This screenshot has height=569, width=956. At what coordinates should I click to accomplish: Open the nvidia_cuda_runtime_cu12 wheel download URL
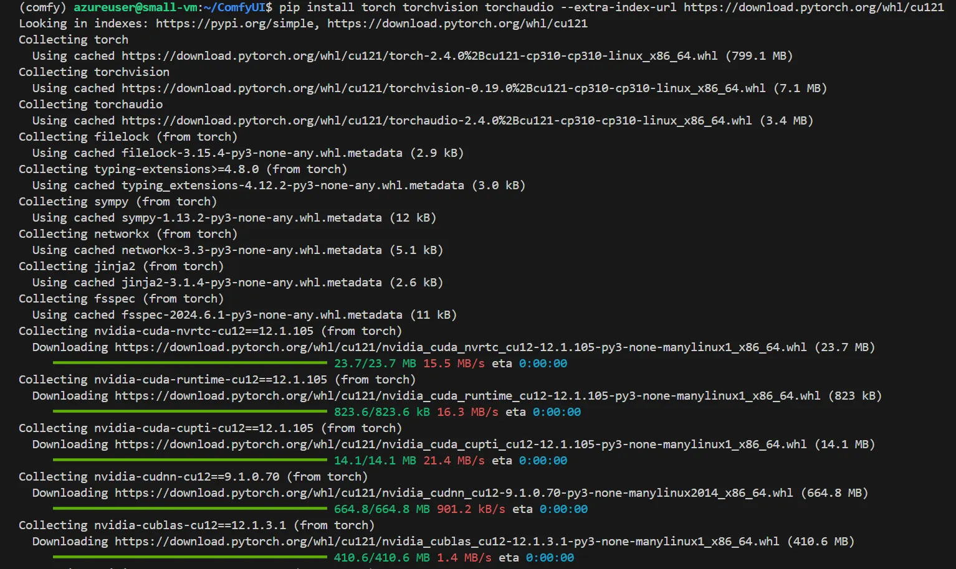pyautogui.click(x=467, y=396)
